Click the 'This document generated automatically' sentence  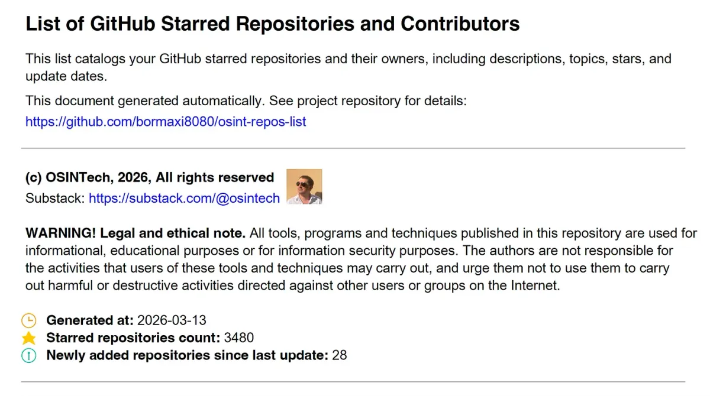click(246, 101)
